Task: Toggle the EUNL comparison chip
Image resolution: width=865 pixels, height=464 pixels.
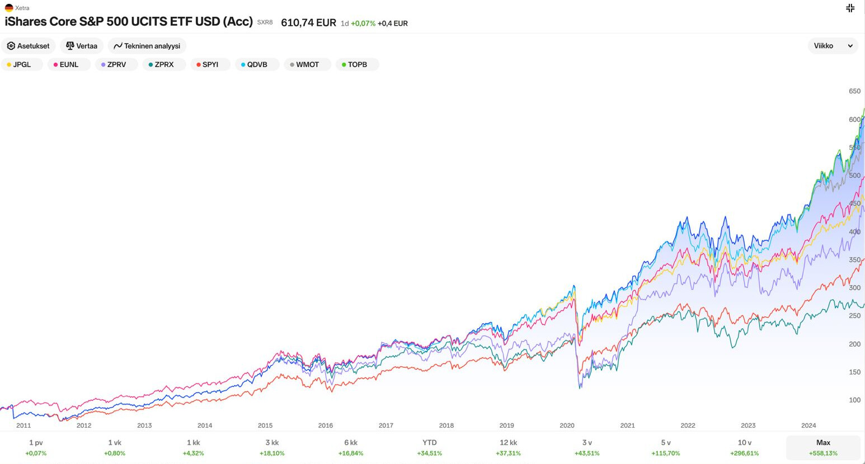Action: [69, 65]
